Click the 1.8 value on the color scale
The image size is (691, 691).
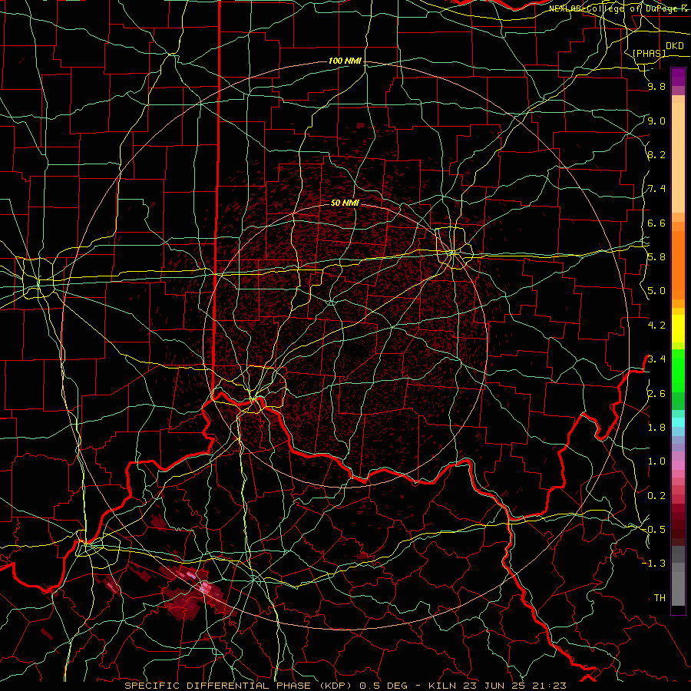pos(656,428)
